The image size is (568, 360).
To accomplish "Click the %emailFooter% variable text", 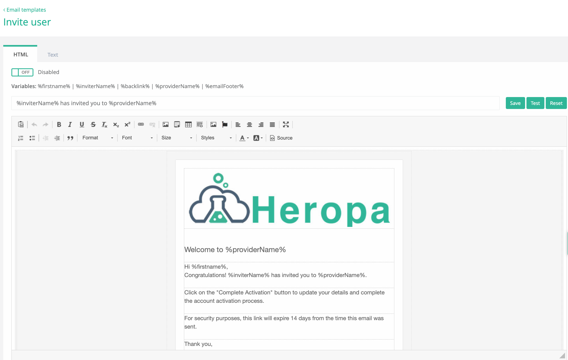I will tap(224, 86).
